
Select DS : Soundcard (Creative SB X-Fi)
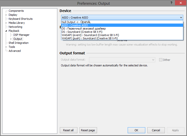point(82,32)
